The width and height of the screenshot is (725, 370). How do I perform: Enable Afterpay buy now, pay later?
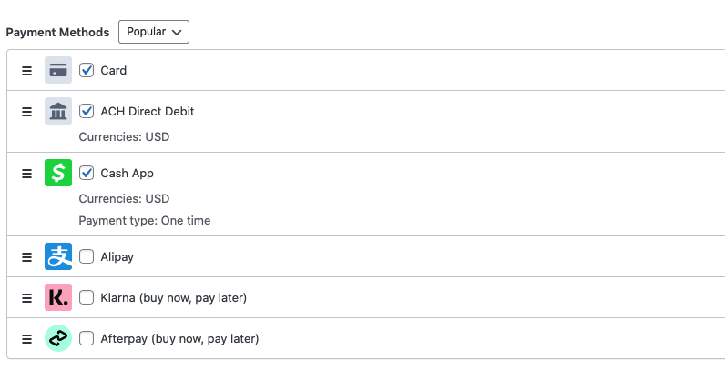pos(87,338)
